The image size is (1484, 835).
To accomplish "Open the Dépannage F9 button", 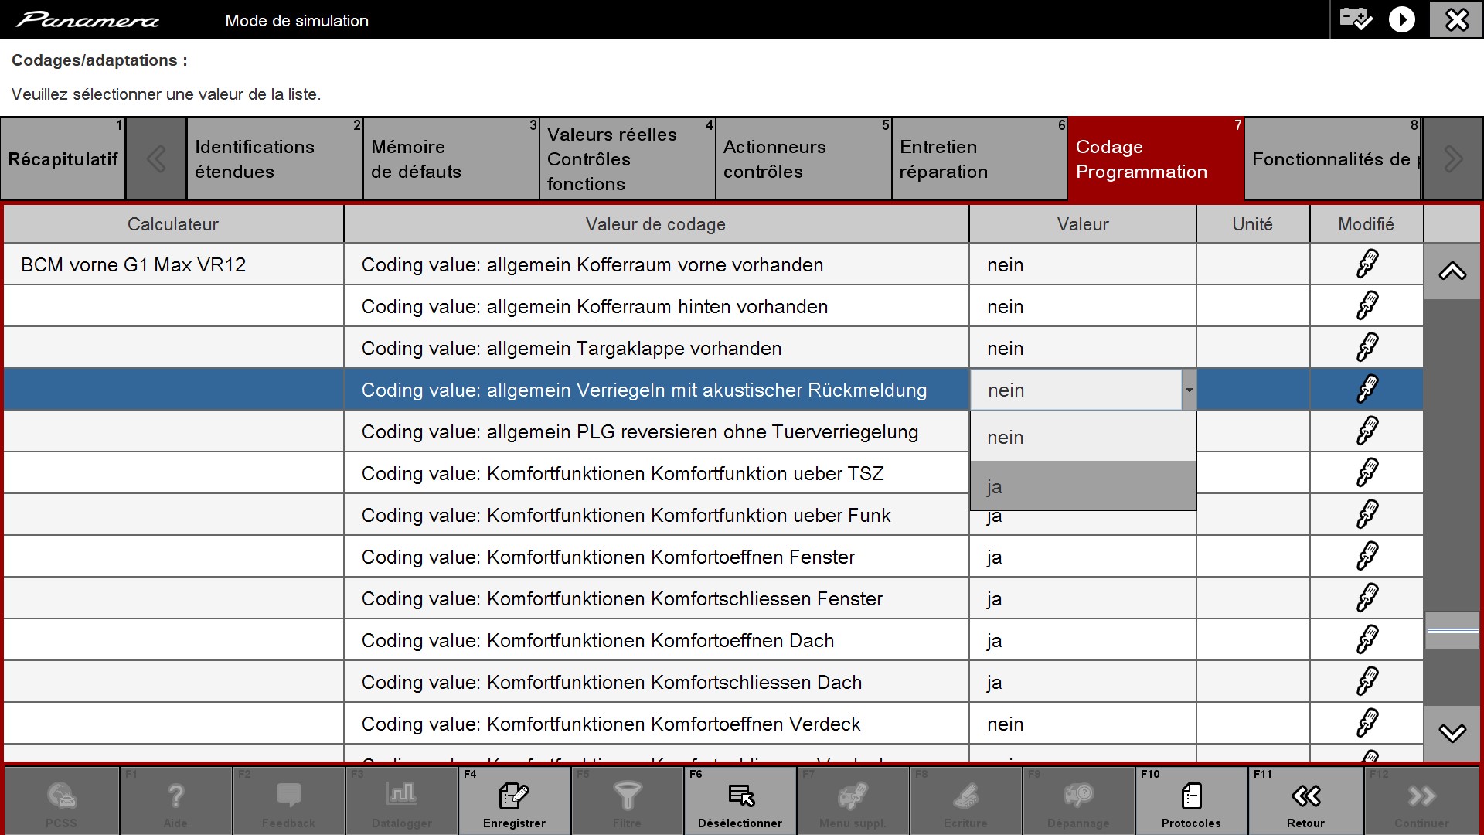I will click(x=1078, y=800).
